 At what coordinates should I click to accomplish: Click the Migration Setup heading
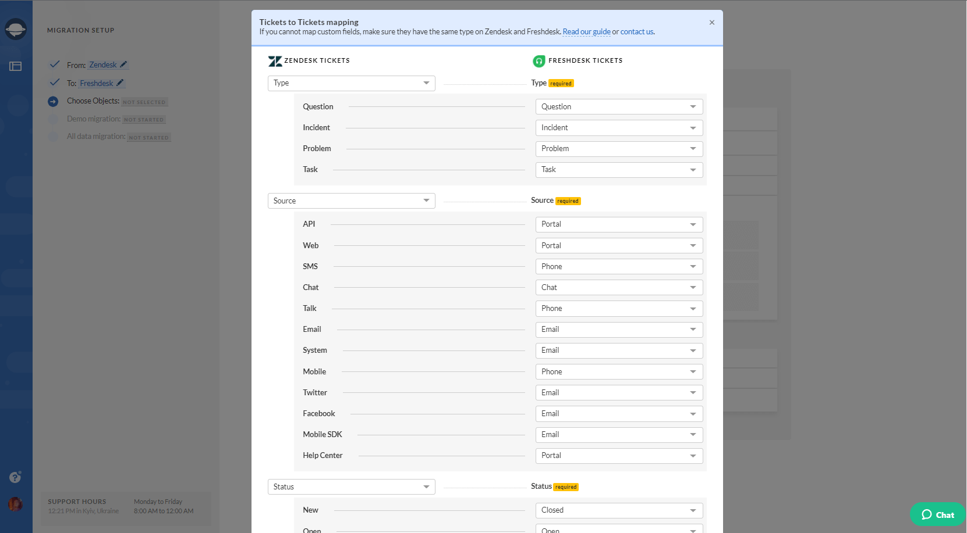click(x=81, y=30)
